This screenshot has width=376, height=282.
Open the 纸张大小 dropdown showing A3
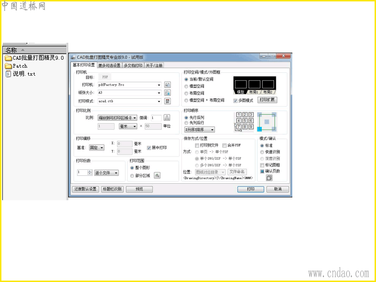(x=130, y=93)
